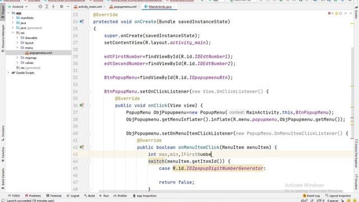
Task: Expand the mipmap folder
Action: pos(17,58)
